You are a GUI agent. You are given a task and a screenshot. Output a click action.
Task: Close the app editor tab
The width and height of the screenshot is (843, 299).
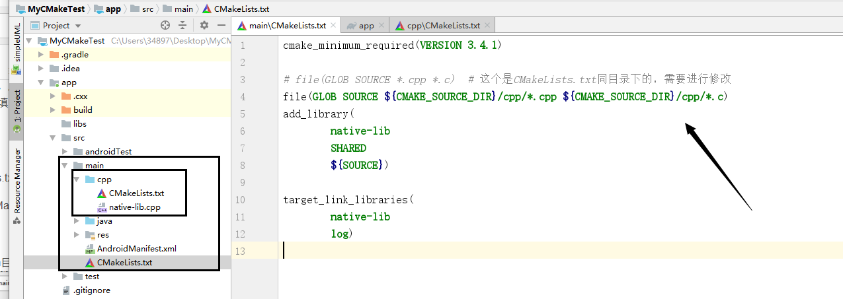tap(381, 26)
